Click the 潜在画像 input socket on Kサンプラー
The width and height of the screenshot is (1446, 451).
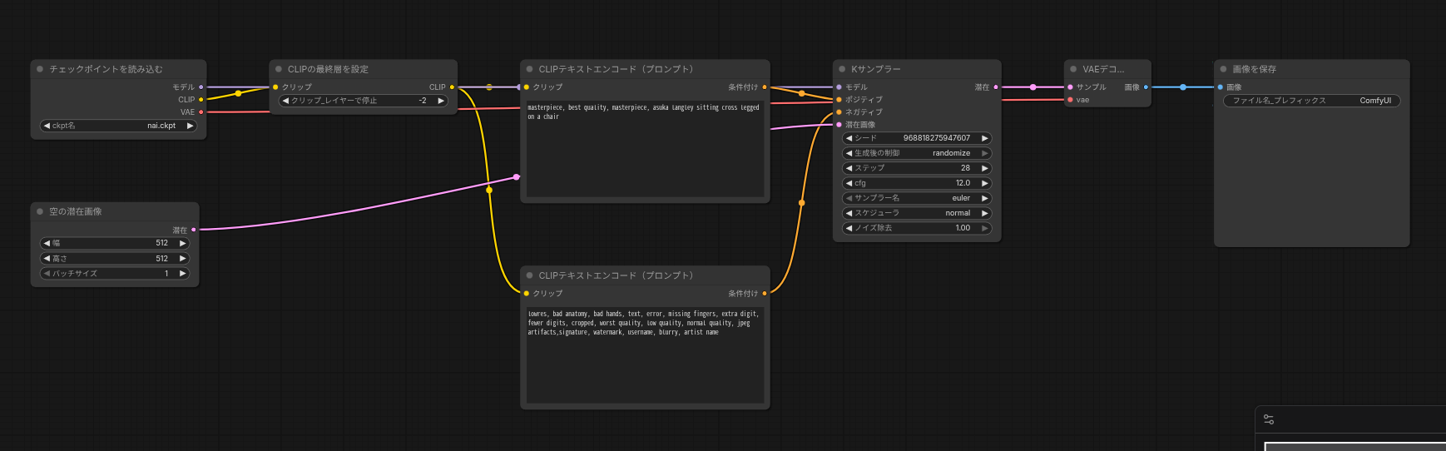point(839,125)
